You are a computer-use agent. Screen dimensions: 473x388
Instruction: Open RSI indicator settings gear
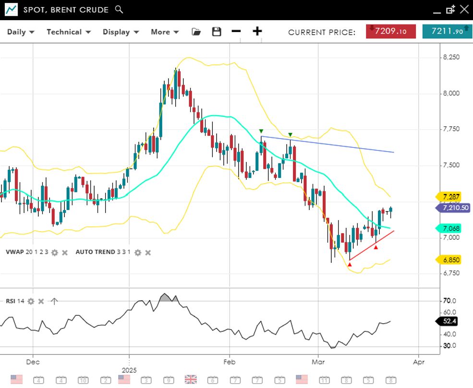point(31,301)
